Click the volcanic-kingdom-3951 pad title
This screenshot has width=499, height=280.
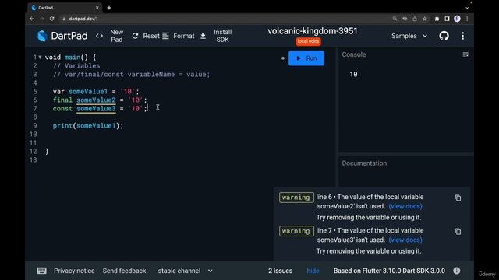(313, 31)
